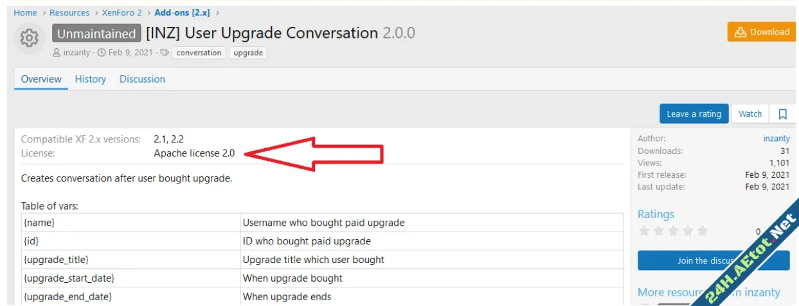
Task: Click the clock icon before Feb 9, 2021
Action: pos(102,53)
